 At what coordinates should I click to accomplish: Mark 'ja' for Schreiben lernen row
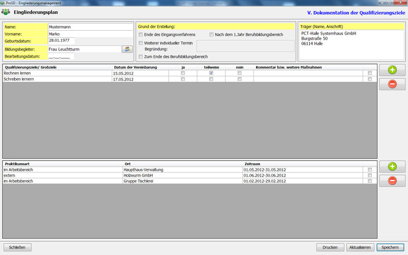point(183,79)
